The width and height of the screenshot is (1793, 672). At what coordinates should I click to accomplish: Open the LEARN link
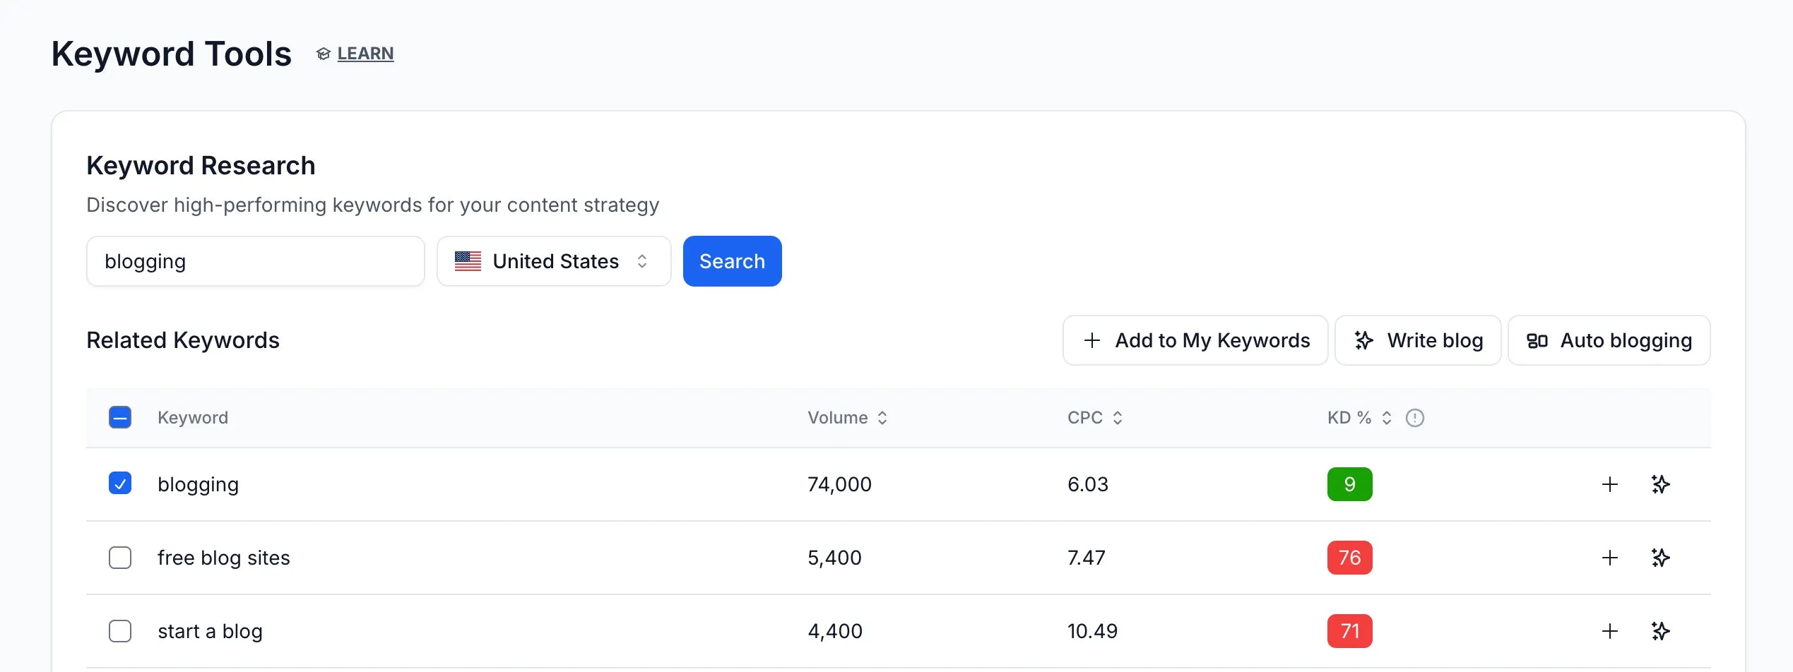[365, 53]
